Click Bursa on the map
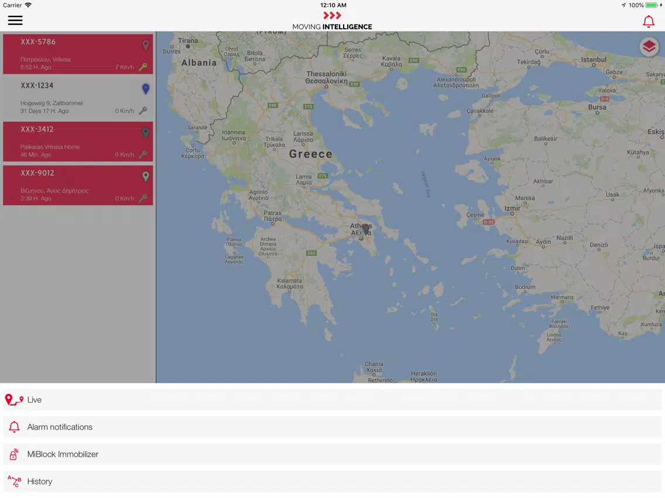 (597, 107)
